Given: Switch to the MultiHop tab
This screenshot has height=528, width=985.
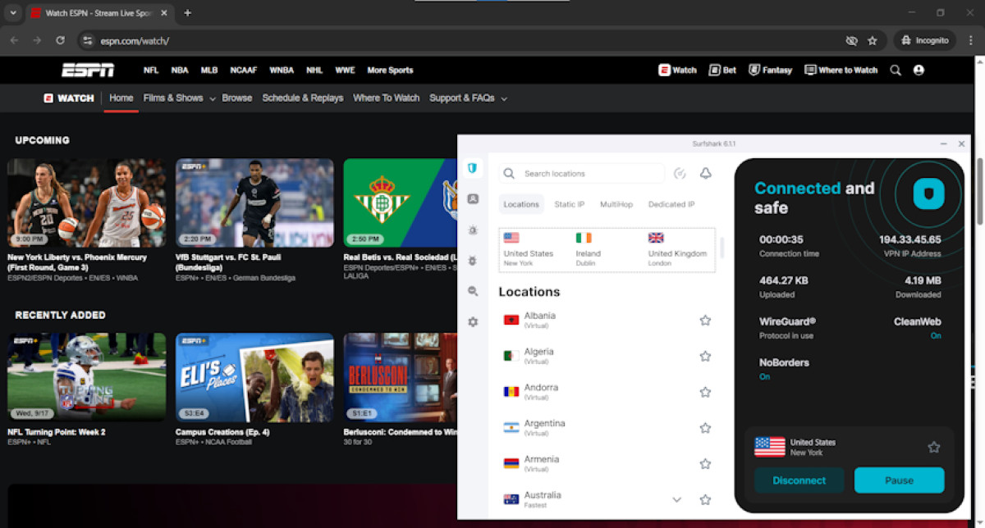Looking at the screenshot, I should point(616,204).
